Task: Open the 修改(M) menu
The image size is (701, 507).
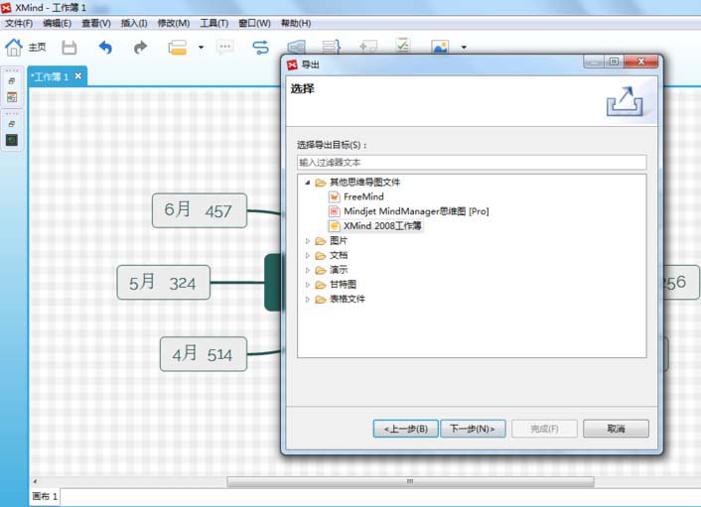Action: click(x=174, y=23)
